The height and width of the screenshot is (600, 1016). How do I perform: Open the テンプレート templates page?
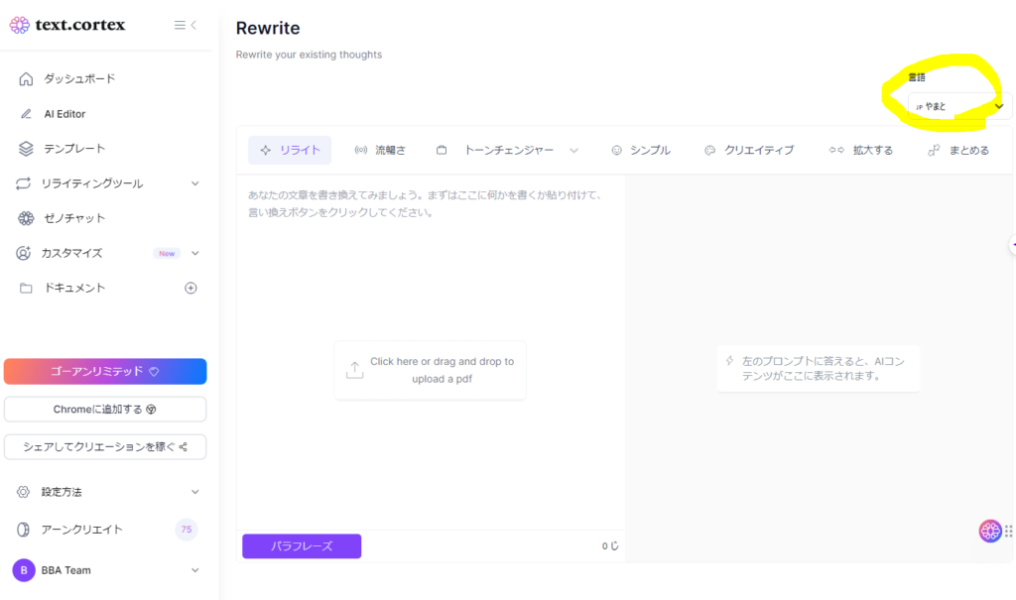click(74, 149)
